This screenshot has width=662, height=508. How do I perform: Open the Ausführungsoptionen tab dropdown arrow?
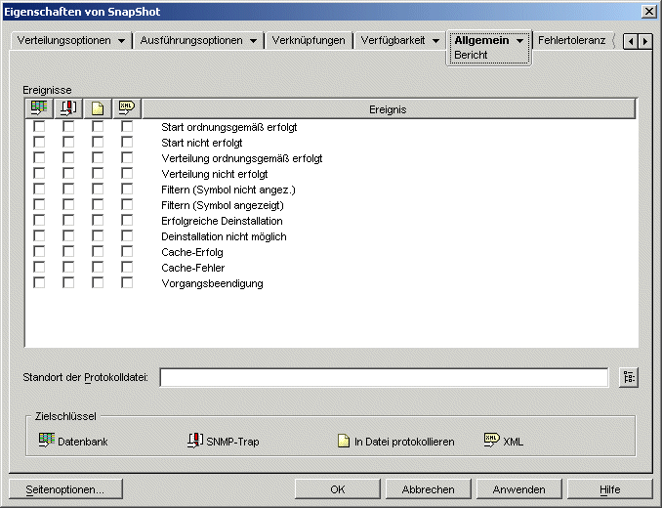252,41
